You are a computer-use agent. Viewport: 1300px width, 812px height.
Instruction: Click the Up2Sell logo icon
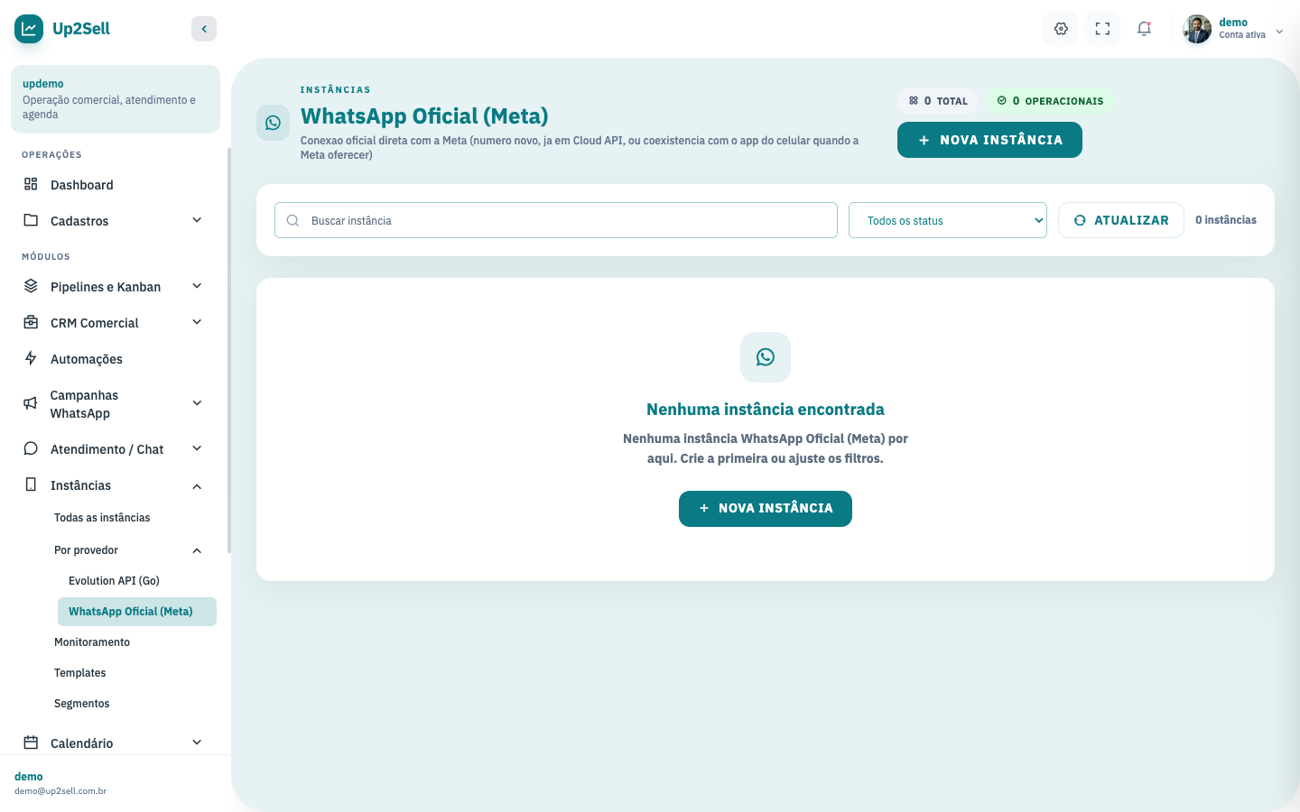29,29
